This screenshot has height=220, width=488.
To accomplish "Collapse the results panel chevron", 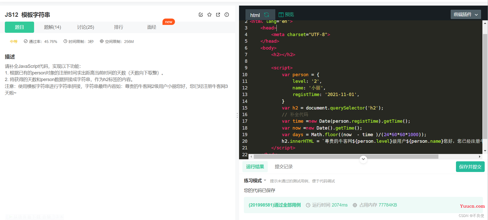I will pyautogui.click(x=363, y=159).
